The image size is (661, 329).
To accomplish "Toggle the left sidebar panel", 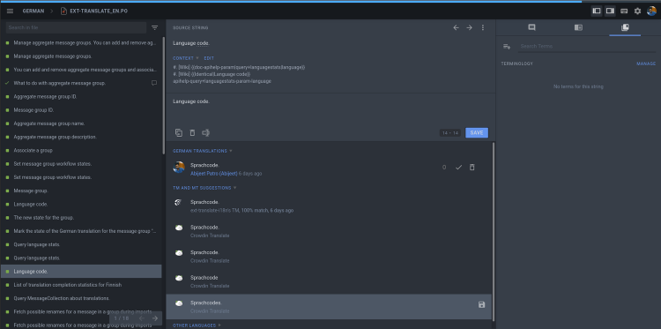I will pos(597,11).
